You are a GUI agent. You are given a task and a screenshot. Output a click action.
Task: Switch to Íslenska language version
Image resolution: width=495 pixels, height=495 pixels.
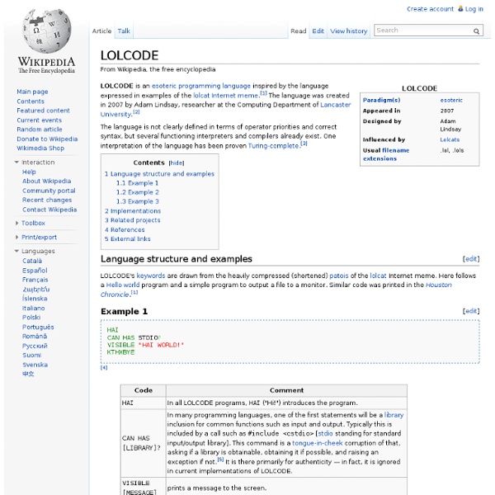coord(35,299)
